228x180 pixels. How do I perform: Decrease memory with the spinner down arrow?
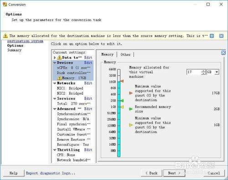click(x=203, y=73)
